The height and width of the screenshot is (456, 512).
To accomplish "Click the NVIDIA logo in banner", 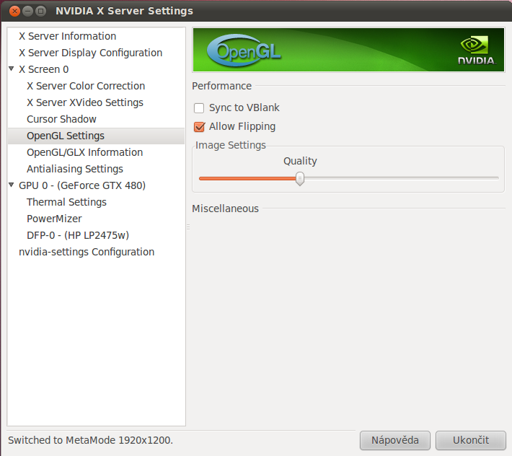I will (477, 51).
